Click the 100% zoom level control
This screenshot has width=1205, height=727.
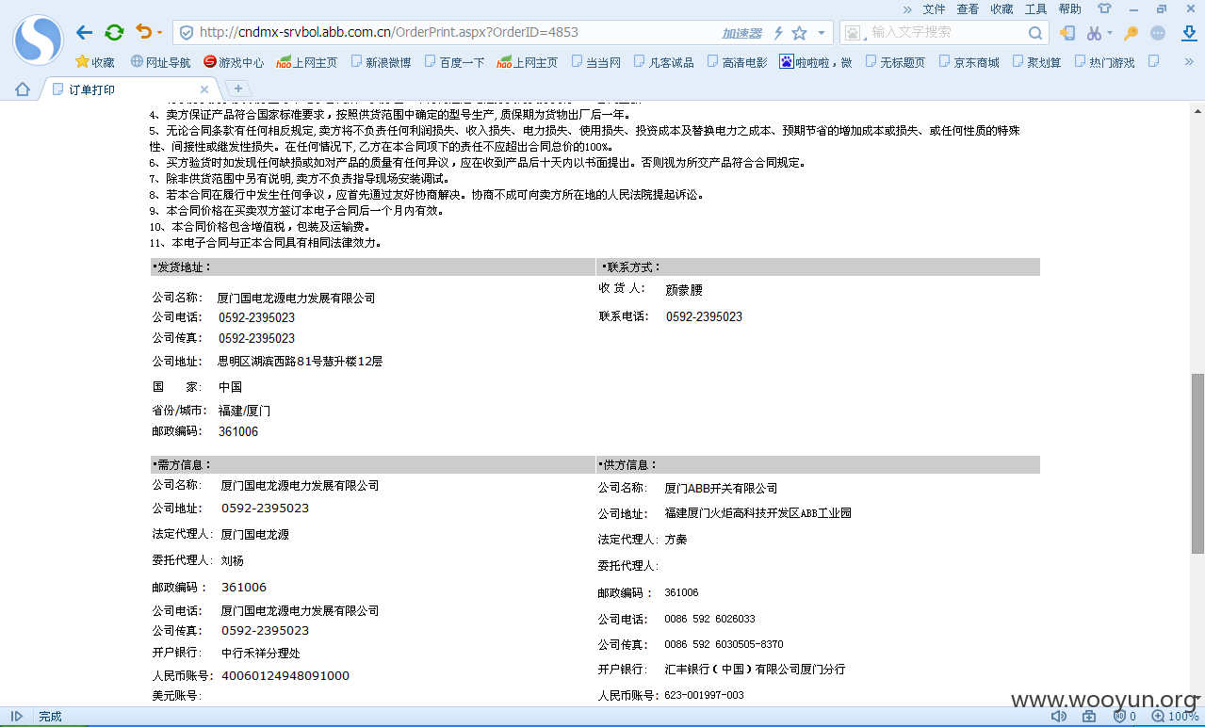[1175, 717]
